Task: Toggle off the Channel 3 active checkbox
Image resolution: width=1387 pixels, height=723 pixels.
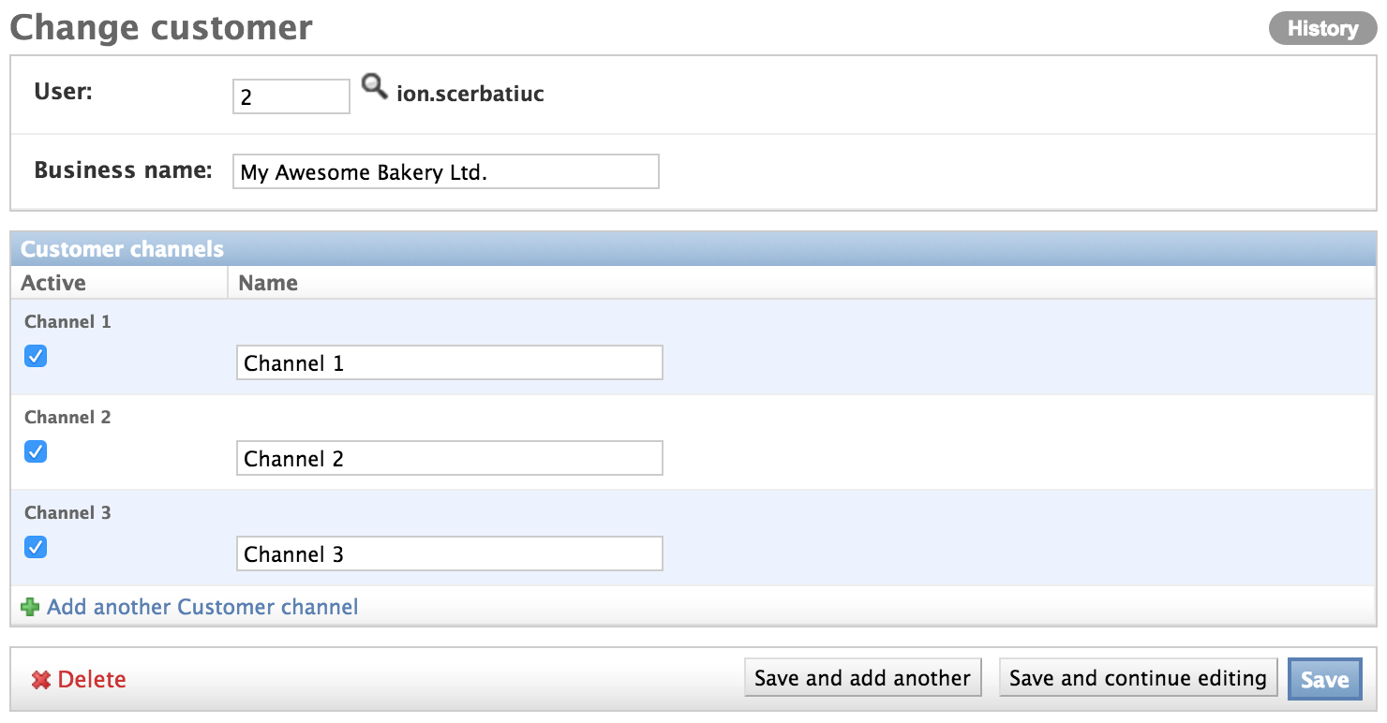Action: coord(35,547)
